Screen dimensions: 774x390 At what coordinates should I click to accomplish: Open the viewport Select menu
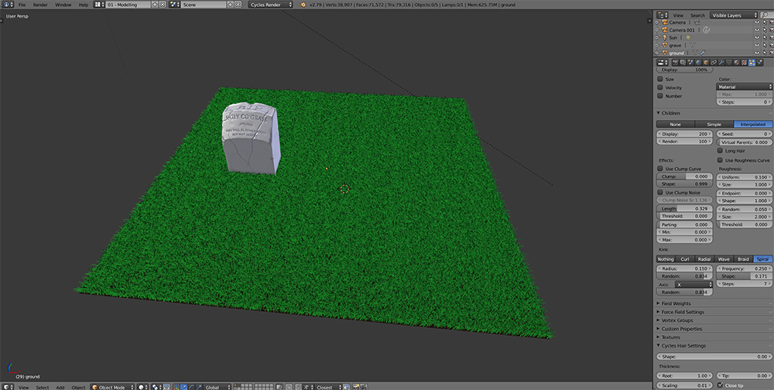[43, 388]
